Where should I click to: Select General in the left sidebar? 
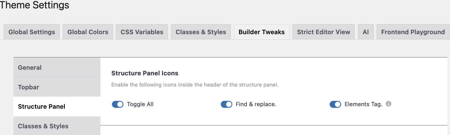[57, 67]
